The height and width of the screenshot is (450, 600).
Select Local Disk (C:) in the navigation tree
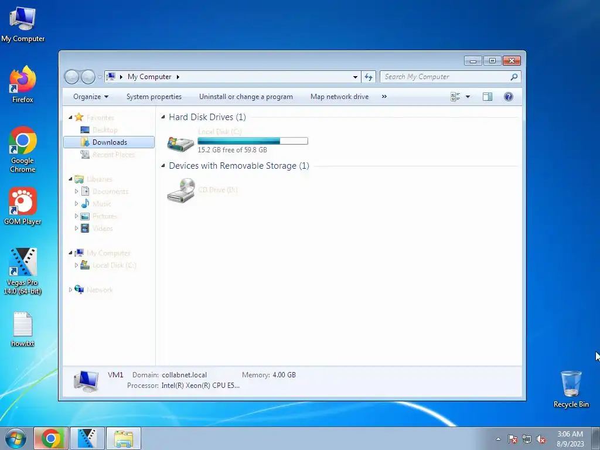coord(114,265)
